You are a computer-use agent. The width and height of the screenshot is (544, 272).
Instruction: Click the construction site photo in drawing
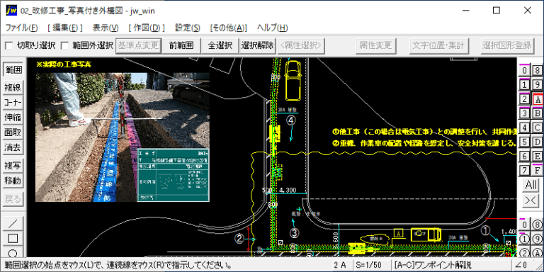(123, 137)
